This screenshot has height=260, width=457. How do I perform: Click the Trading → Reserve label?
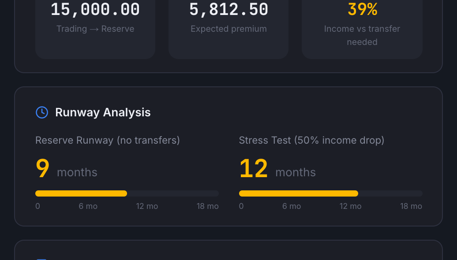[x=95, y=29]
